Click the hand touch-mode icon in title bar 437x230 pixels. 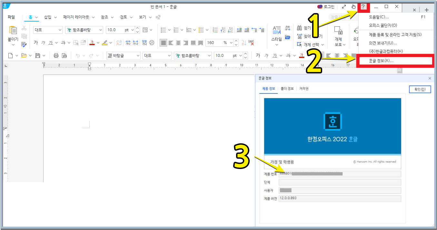(353, 6)
